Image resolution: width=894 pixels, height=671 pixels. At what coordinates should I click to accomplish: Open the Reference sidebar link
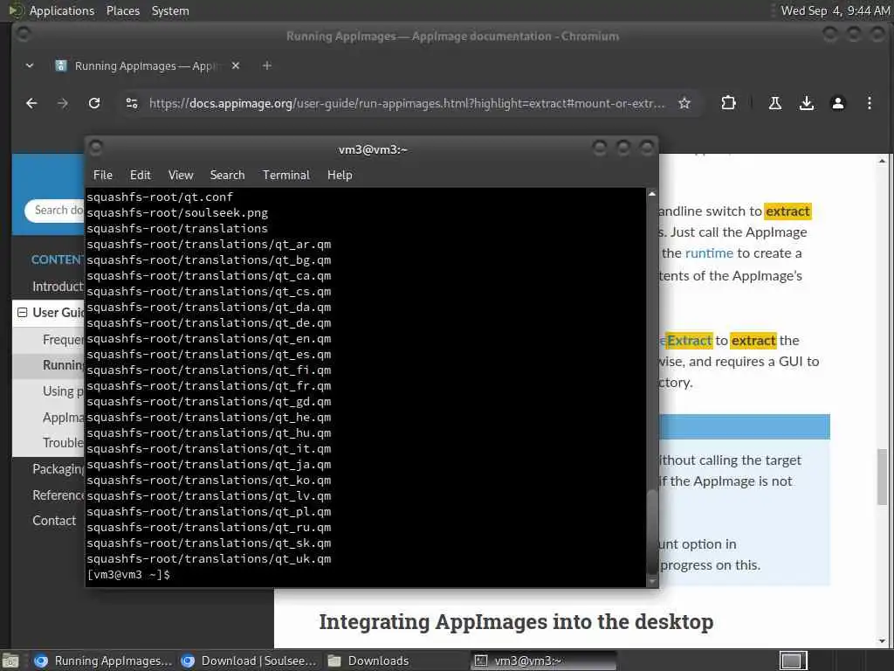click(x=58, y=495)
